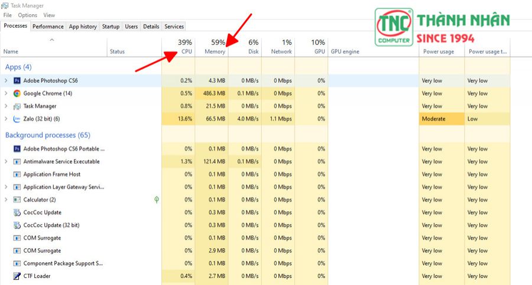This screenshot has height=285, width=532.
Task: Click the Moderate power usage cell
Action: pos(442,119)
